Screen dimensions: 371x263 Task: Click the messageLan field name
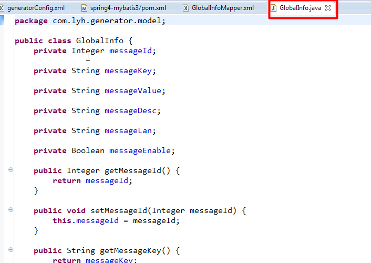(128, 131)
